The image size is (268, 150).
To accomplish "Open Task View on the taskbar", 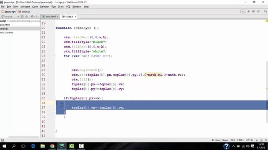I will point(23,146).
